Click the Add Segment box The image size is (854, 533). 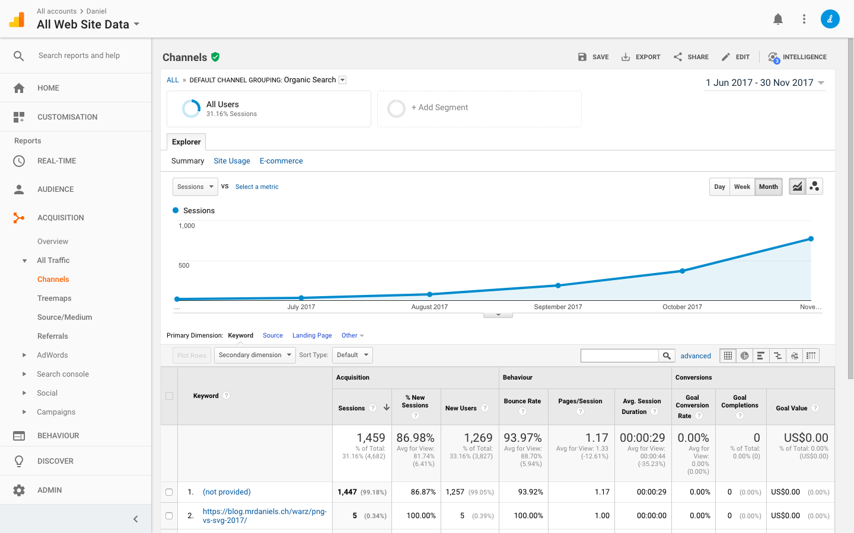(x=479, y=108)
